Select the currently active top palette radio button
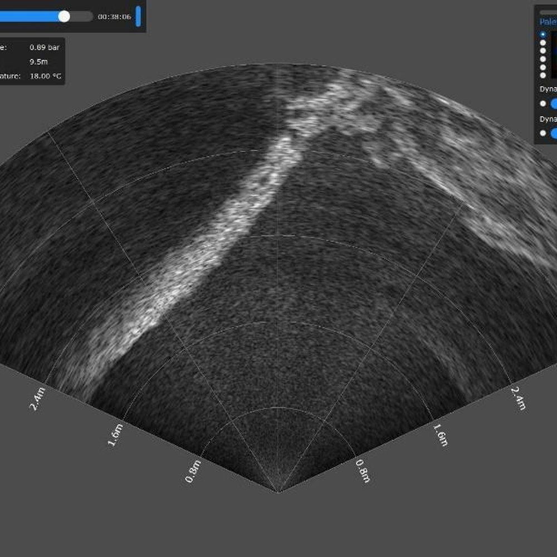Image resolution: width=557 pixels, height=557 pixels. [543, 35]
